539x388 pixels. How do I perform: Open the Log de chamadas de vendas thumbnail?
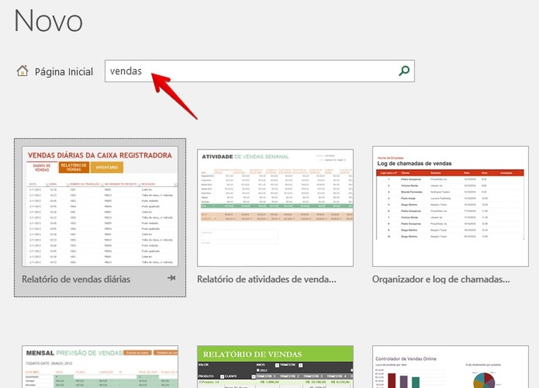(450, 206)
